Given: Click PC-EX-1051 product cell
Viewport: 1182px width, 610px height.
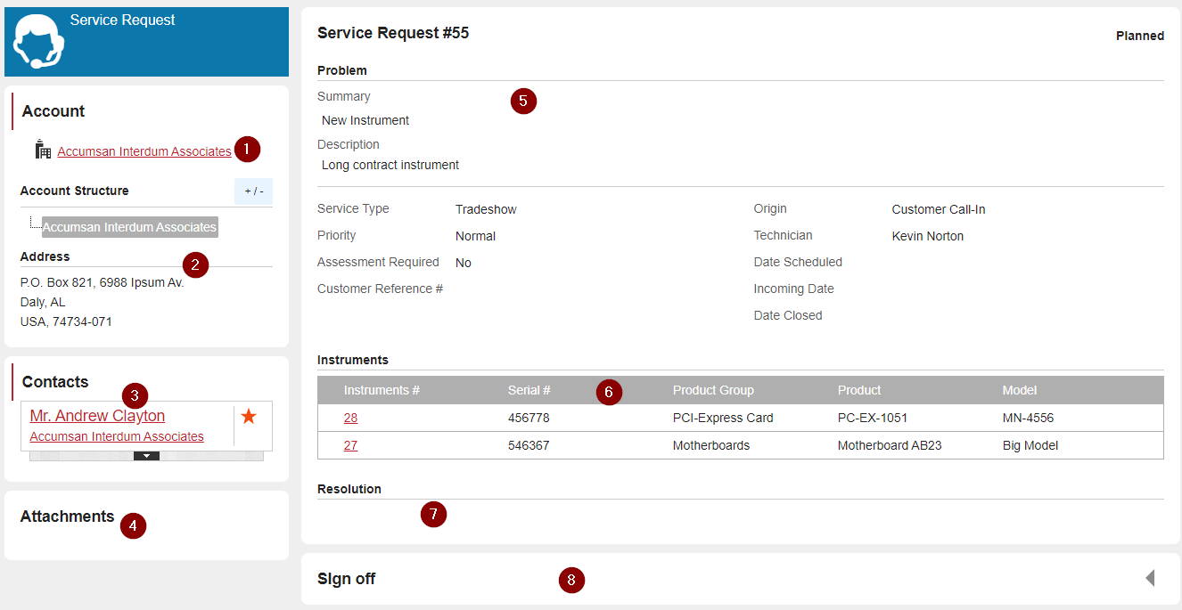Looking at the screenshot, I should tap(874, 418).
